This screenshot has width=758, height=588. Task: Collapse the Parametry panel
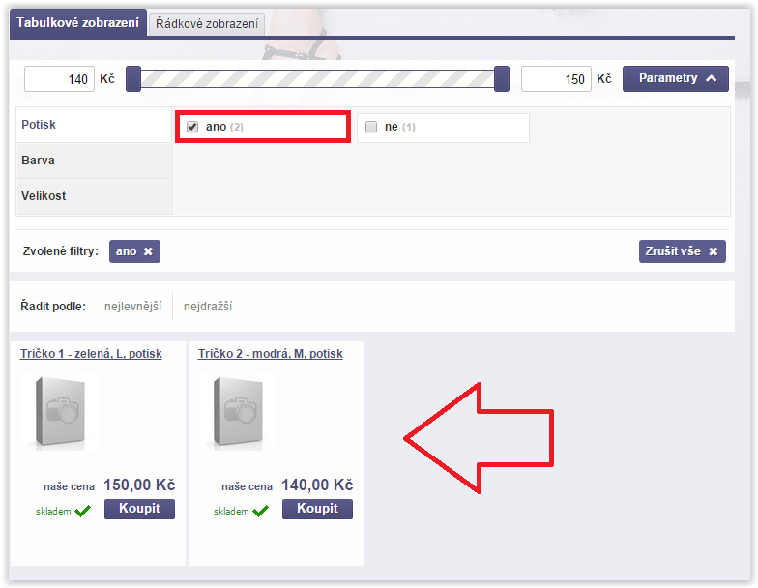click(x=675, y=79)
